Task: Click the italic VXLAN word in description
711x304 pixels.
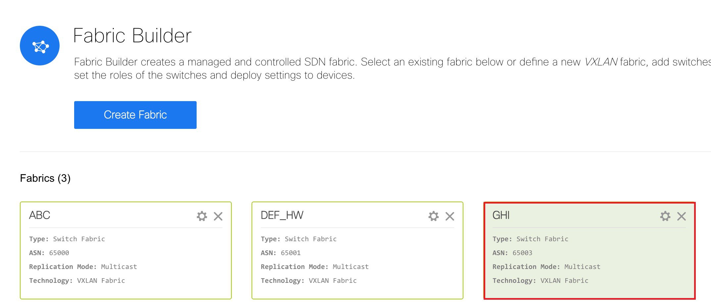Action: pos(601,62)
